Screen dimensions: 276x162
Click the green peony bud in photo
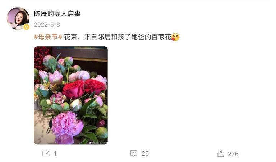(x=101, y=133)
